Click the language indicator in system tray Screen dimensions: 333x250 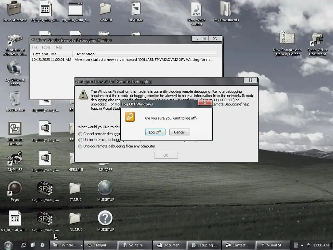(296, 245)
